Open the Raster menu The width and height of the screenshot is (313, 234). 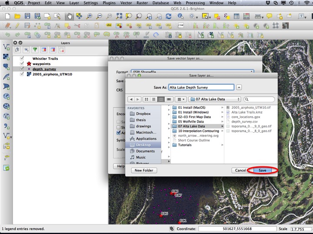[142, 3]
